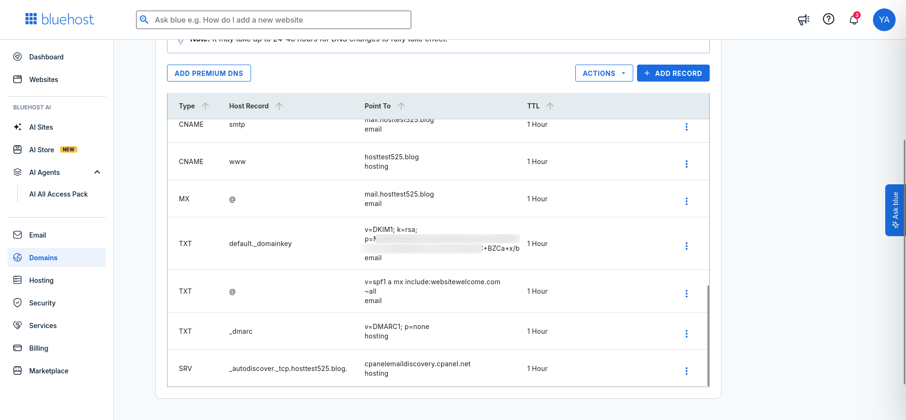Click the Security shield icon
Viewport: 906px width, 420px height.
pos(17,303)
